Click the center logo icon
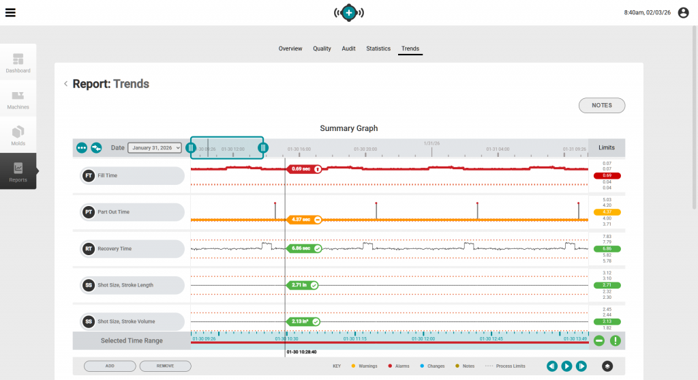Screen dimensions: 698x380 click(x=349, y=12)
